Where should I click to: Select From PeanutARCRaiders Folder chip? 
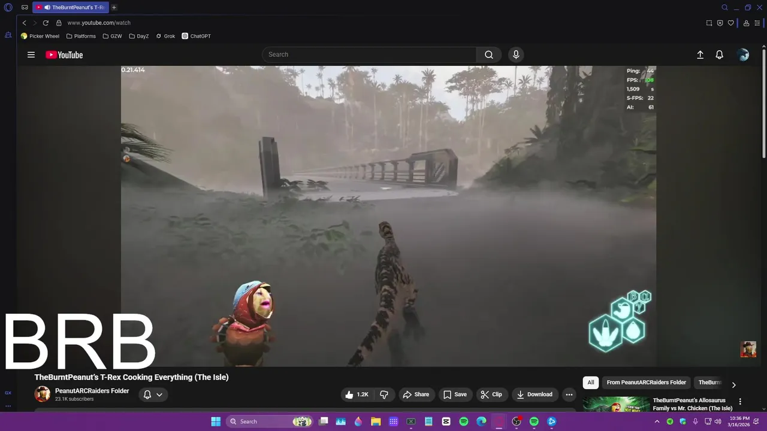click(646, 383)
